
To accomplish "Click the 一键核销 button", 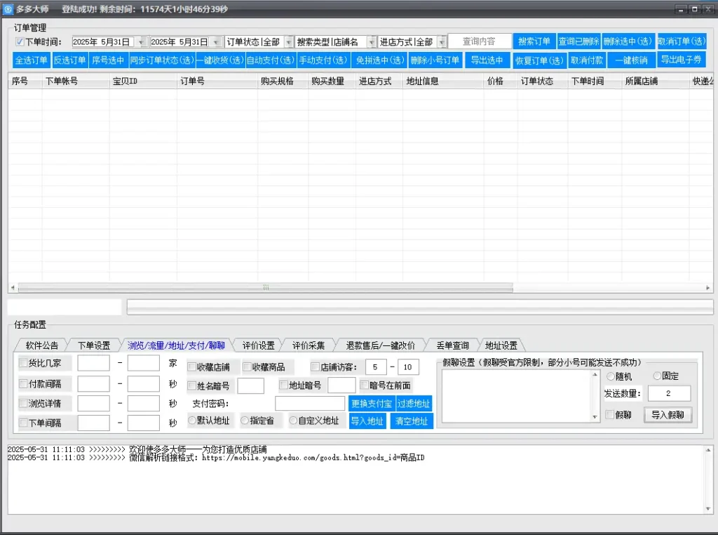I will tap(632, 60).
